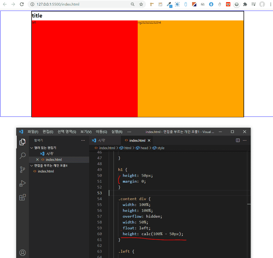Click the '.content div {' selector line
This screenshot has width=273, height=258.
pos(134,199)
